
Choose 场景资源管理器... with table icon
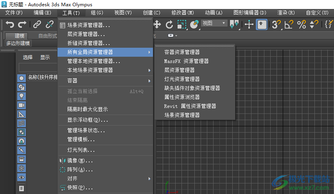pos(105,25)
